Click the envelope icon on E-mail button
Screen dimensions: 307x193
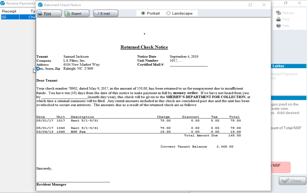pos(97,13)
